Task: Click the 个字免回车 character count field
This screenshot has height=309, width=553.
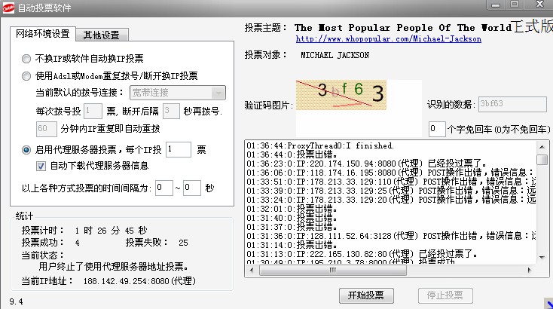Action: pyautogui.click(x=437, y=130)
